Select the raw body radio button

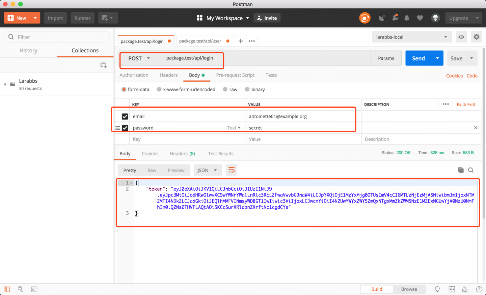pos(225,89)
